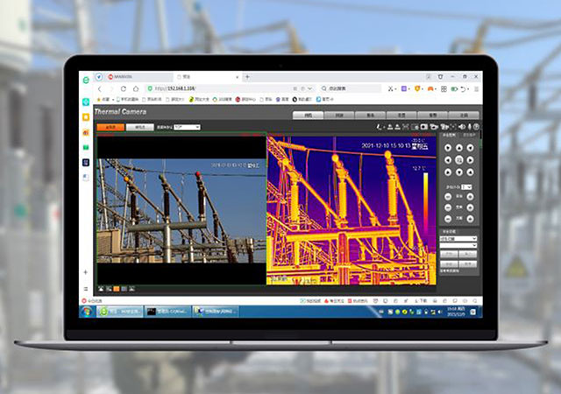Open the last tab in camera header
561x394 pixels.
pos(463,115)
